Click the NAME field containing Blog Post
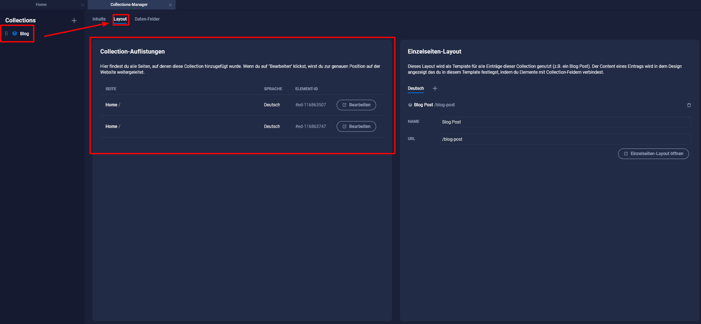This screenshot has width=701, height=324. click(565, 122)
